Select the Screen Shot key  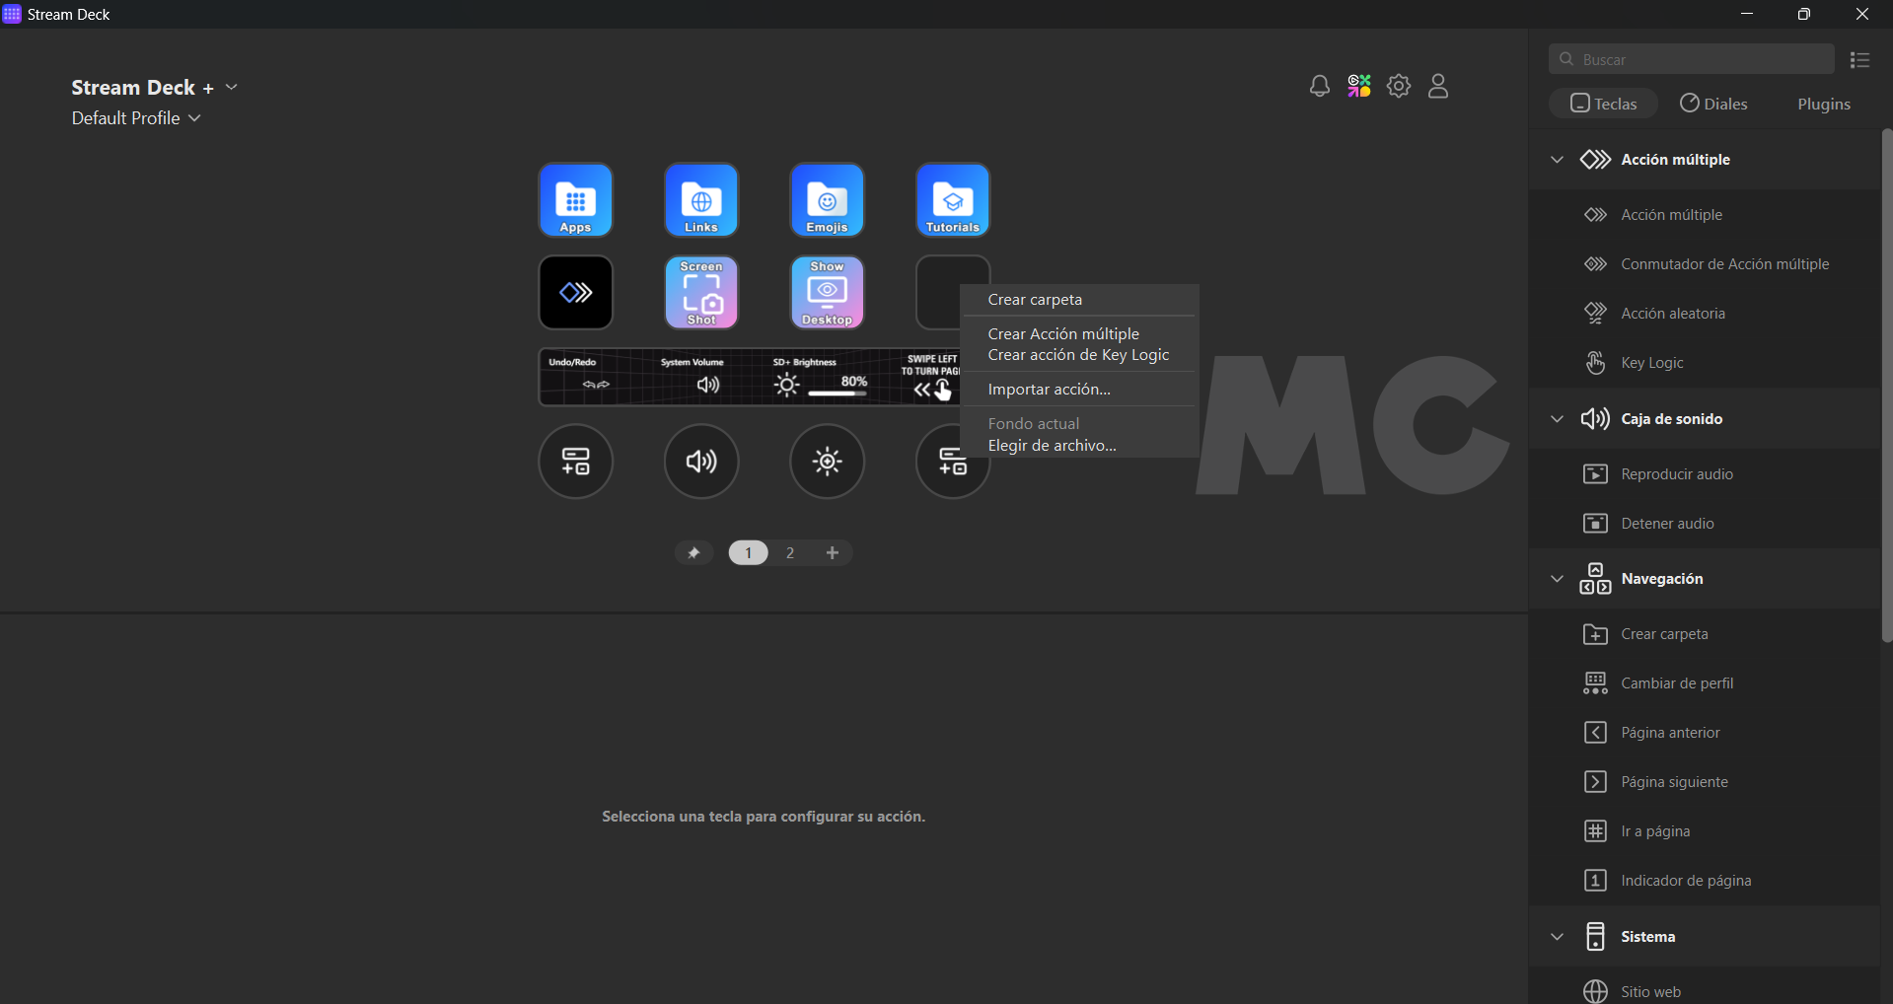pyautogui.click(x=701, y=293)
